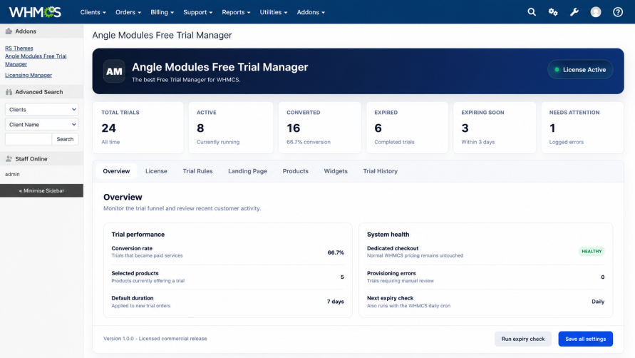The width and height of the screenshot is (635, 358).
Task: Switch to the Trial Rules tab
Action: click(x=197, y=171)
